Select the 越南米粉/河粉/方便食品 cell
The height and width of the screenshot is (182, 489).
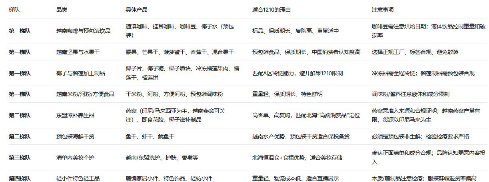(85, 94)
